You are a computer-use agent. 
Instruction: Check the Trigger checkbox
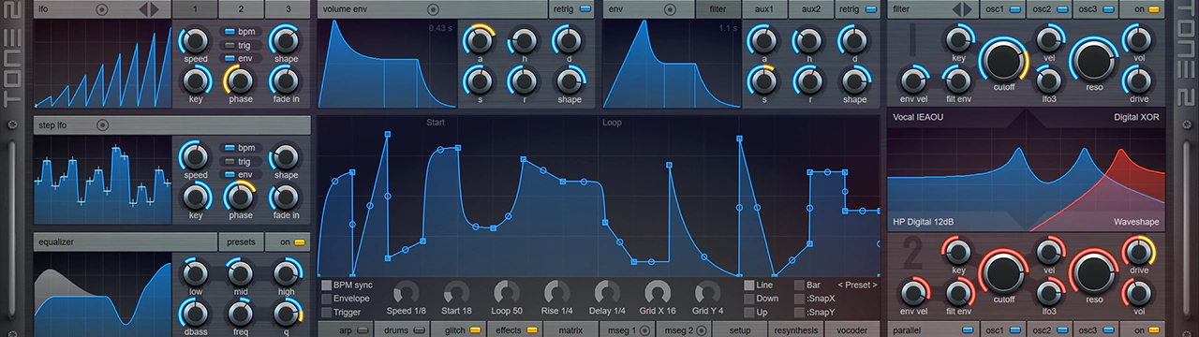coord(326,313)
